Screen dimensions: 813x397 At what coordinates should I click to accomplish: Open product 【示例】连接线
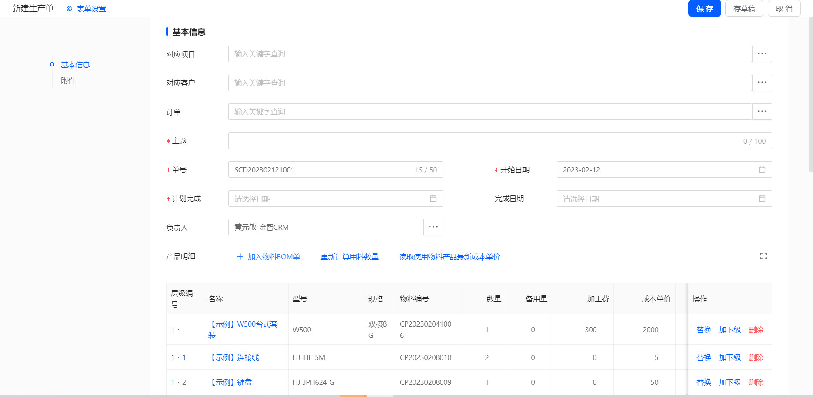click(x=233, y=357)
